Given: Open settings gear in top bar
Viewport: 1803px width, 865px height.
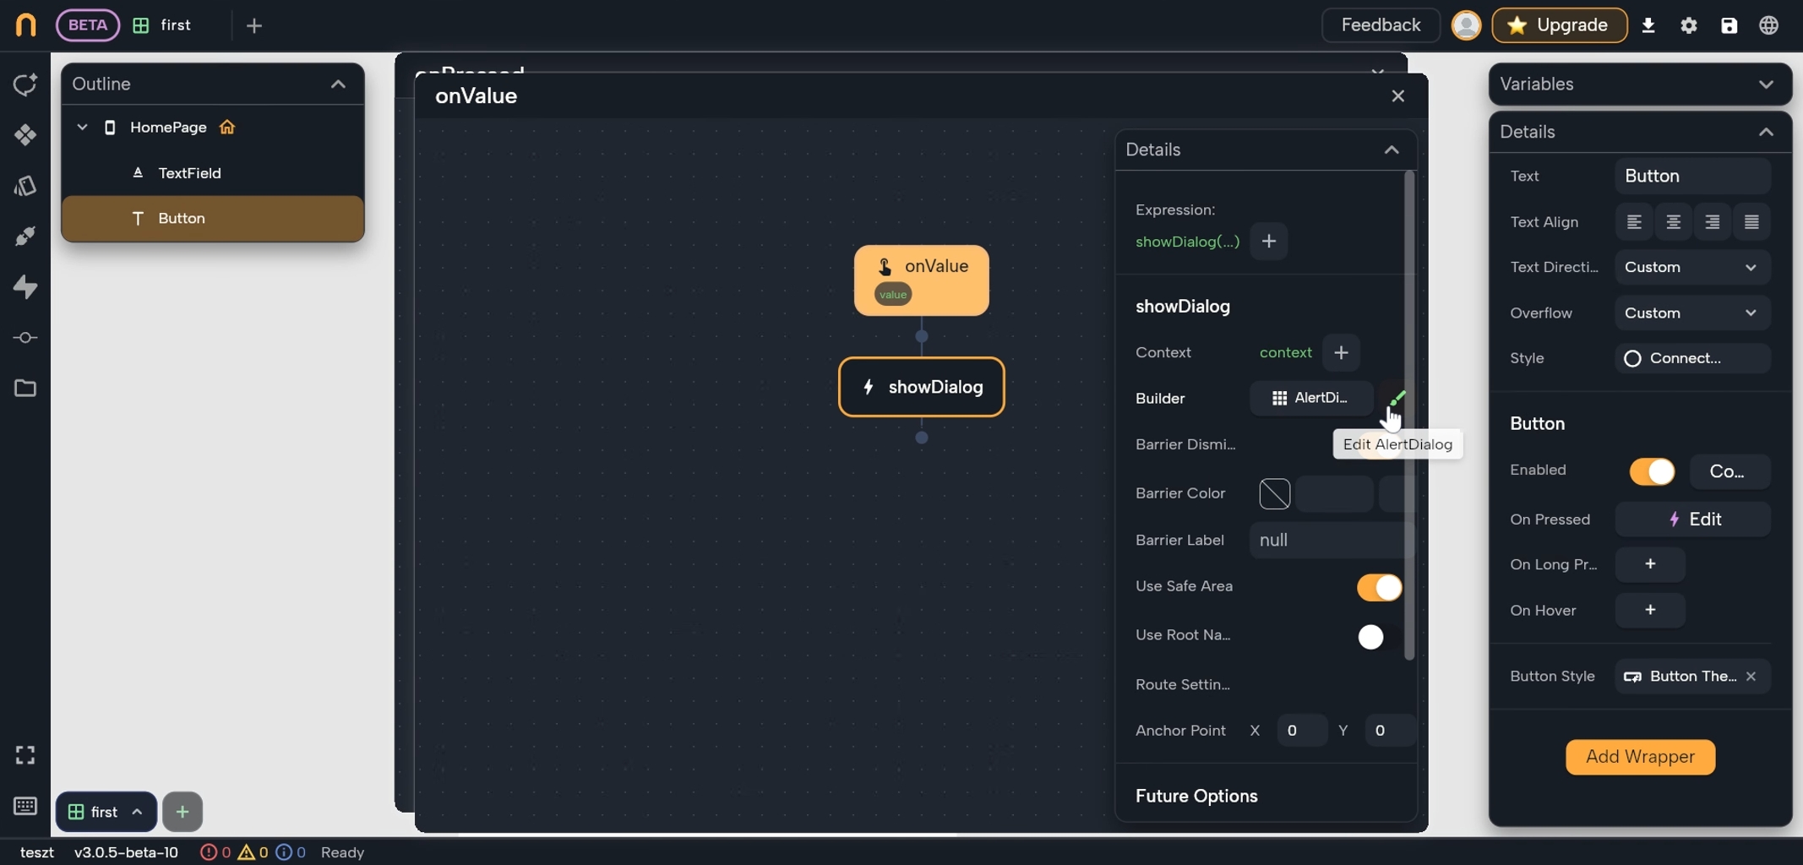Looking at the screenshot, I should click(1688, 25).
